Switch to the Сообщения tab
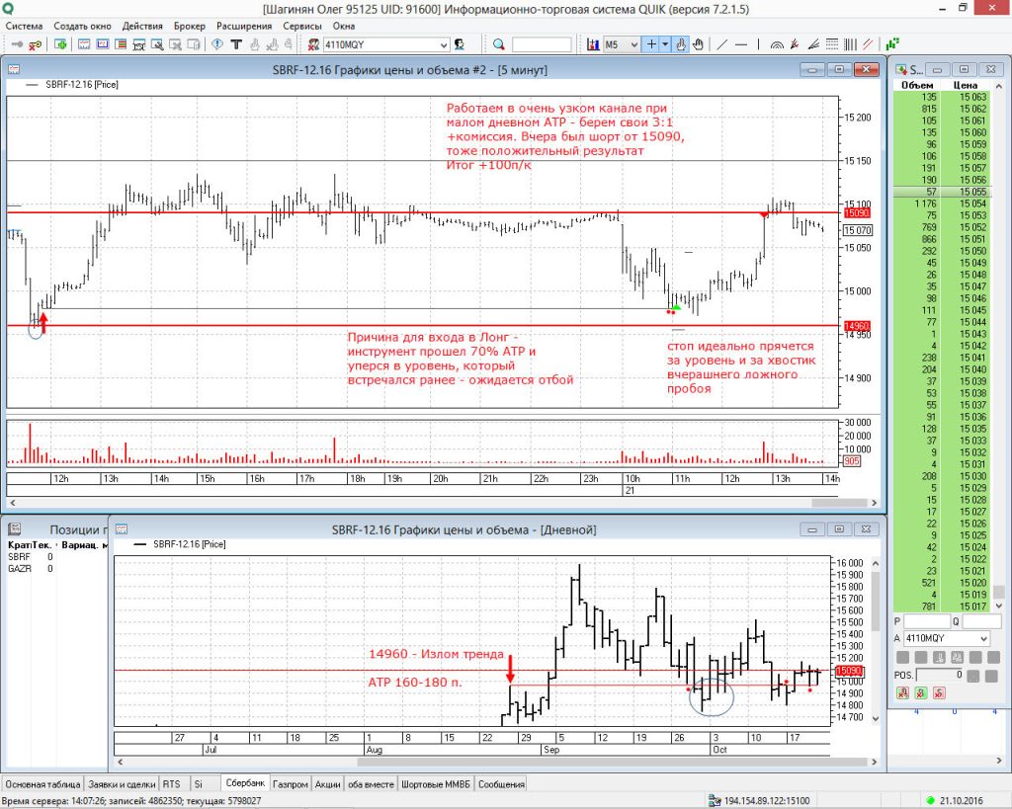 pos(501,784)
